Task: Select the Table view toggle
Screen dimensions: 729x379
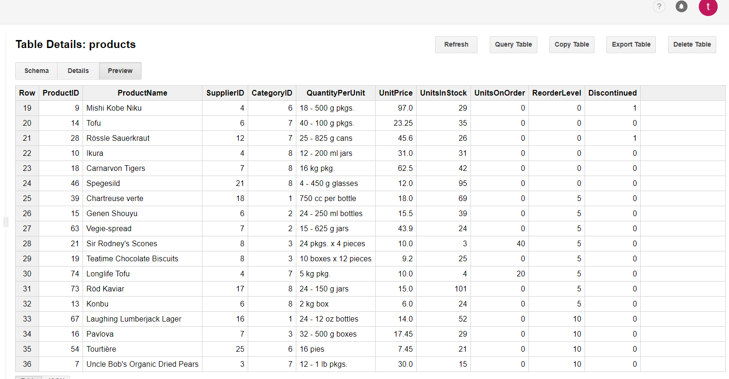Action: pyautogui.click(x=28, y=378)
